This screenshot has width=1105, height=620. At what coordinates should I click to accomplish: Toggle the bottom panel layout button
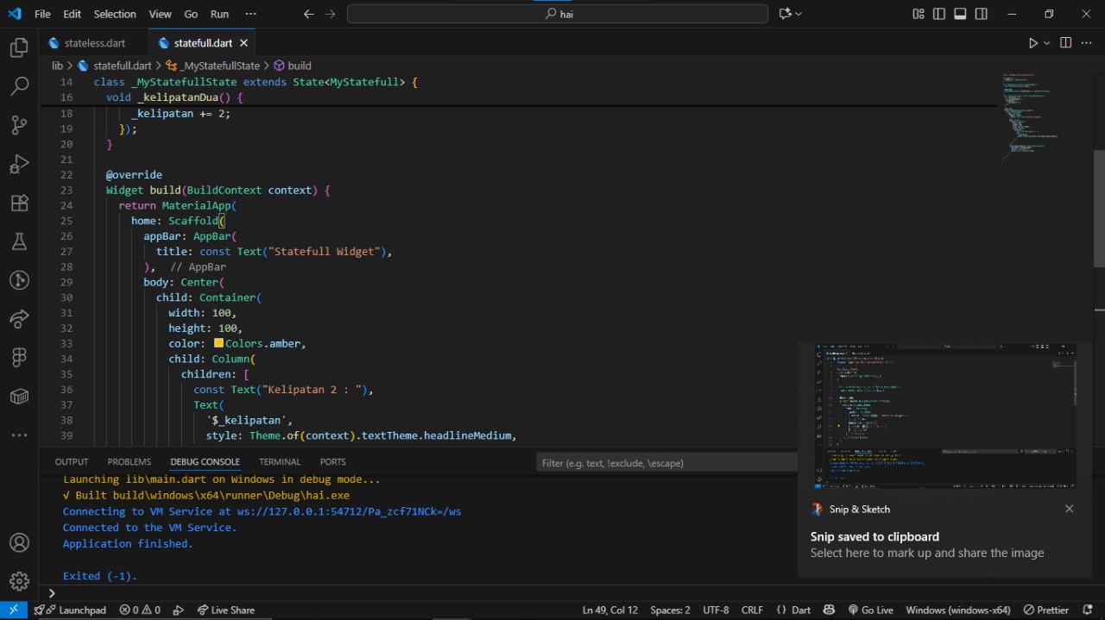click(961, 14)
